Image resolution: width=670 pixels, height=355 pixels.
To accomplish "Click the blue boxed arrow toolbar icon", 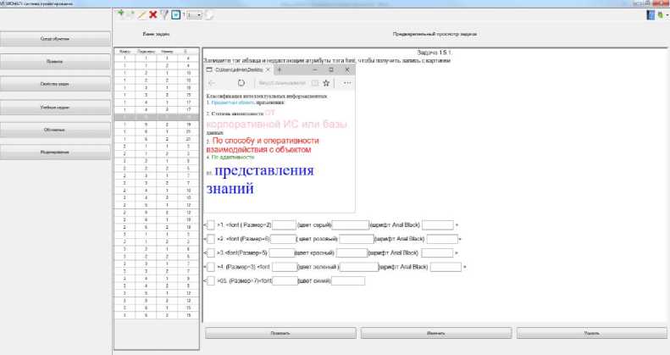I will [175, 14].
